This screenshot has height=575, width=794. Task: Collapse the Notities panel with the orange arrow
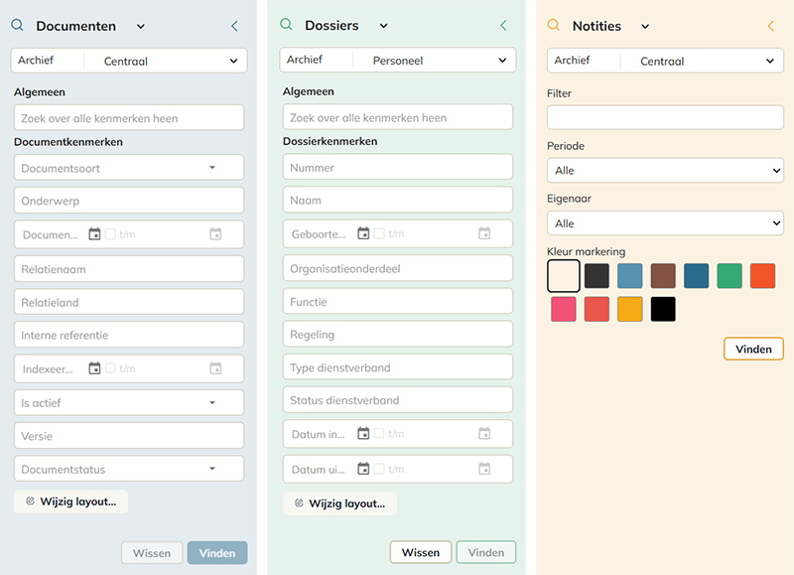pos(771,26)
